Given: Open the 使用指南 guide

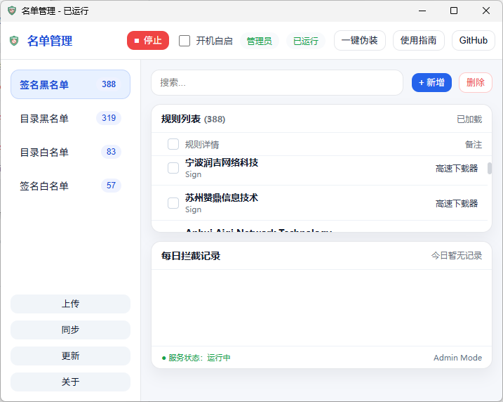Looking at the screenshot, I should (x=418, y=41).
